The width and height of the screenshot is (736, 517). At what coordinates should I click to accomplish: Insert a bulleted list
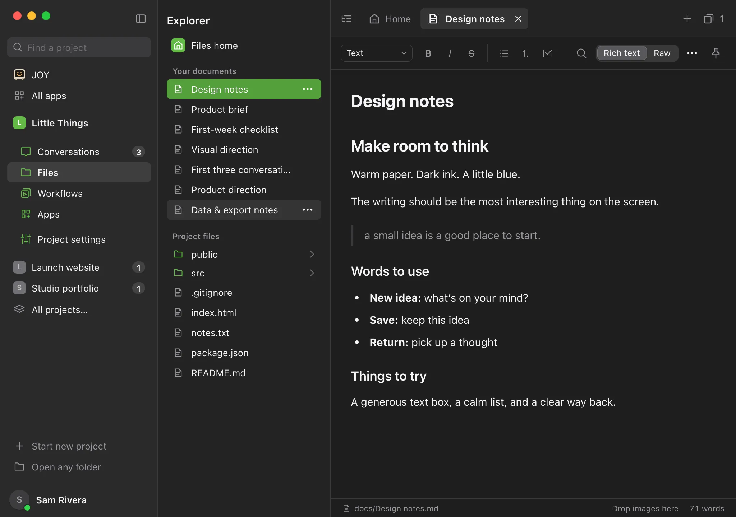504,53
